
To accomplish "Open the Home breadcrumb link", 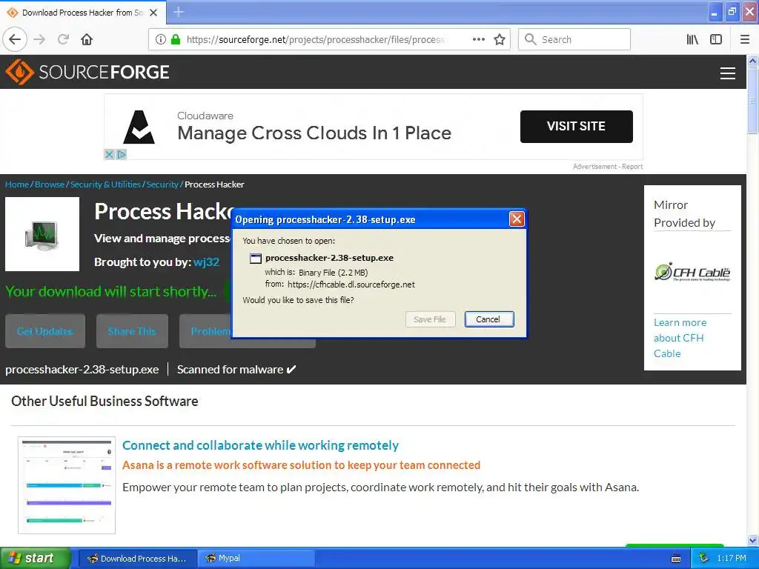I will [17, 184].
